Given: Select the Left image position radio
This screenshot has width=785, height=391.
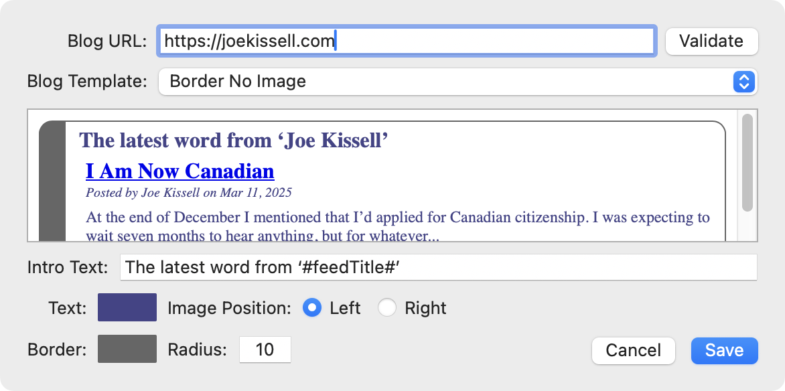Looking at the screenshot, I should [x=312, y=308].
